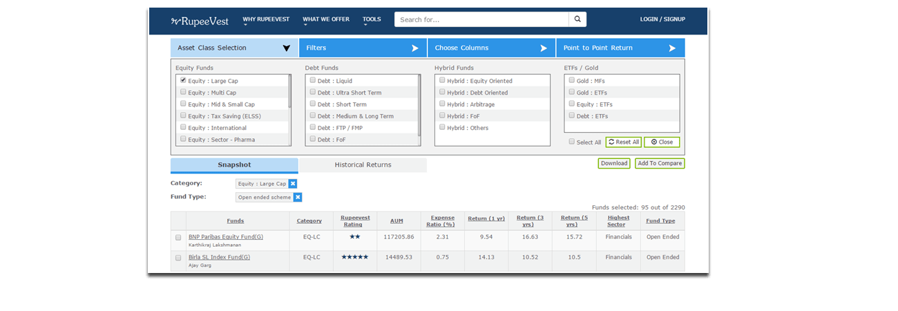The width and height of the screenshot is (898, 311).
Task: Check Equity : Sector - Pharma checkbox
Action: point(183,139)
